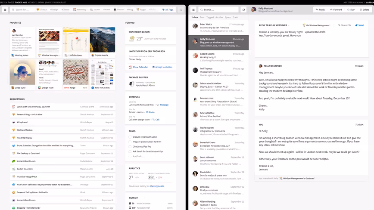Open All Tags in Finder toolbar
This screenshot has height=210, width=374.
click(x=168, y=10)
